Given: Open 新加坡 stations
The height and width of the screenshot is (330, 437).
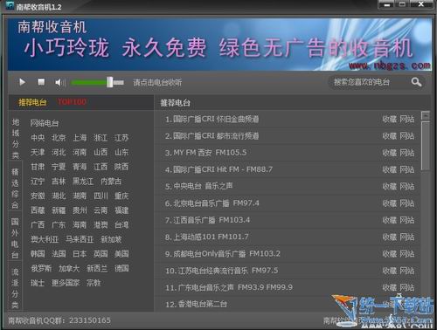Looking at the screenshot, I should pyautogui.click(x=111, y=239).
